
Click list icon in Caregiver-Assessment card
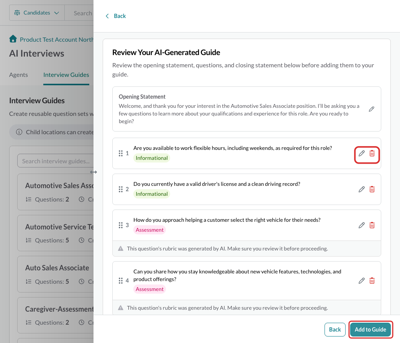[29, 323]
